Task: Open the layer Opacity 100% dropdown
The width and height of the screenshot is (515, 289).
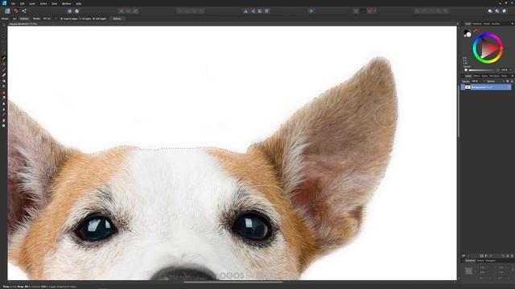Action: pyautogui.click(x=478, y=81)
